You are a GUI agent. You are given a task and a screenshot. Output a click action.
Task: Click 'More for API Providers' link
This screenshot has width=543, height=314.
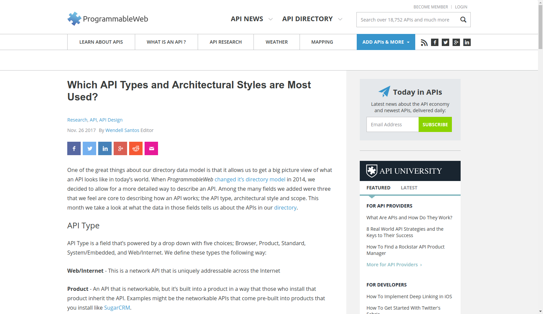pos(394,265)
